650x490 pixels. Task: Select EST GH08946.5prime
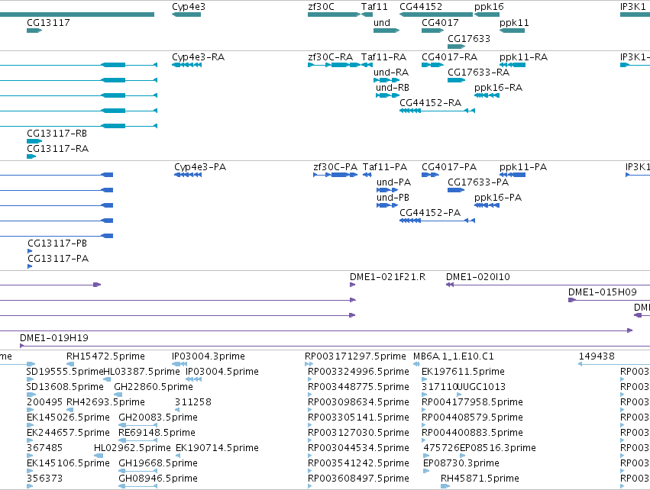click(x=137, y=486)
